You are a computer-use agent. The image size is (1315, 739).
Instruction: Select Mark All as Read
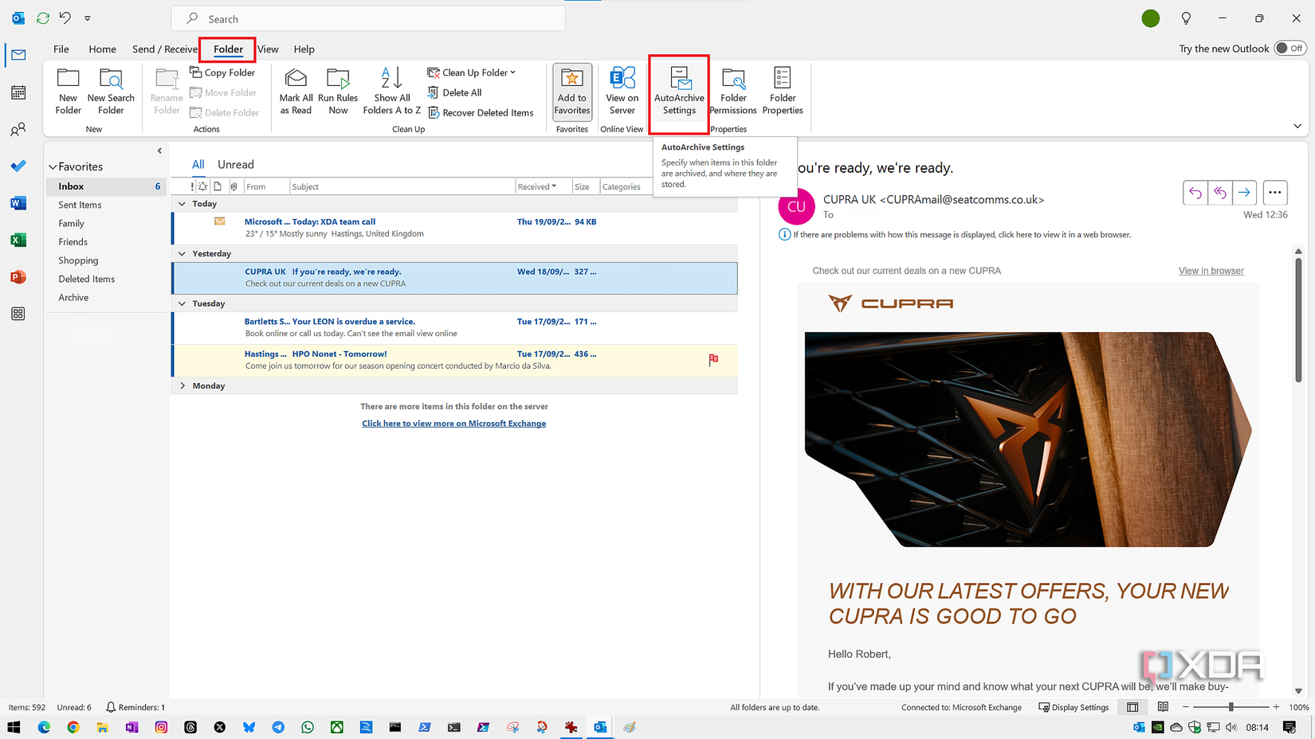click(296, 92)
